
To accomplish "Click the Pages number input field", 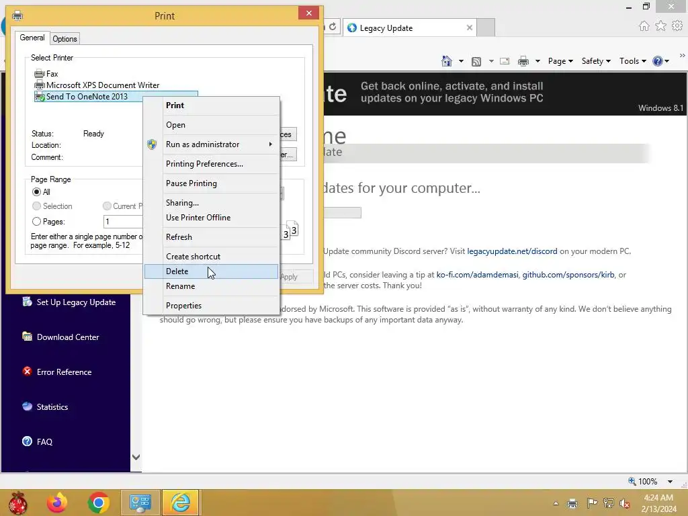I will click(x=124, y=222).
